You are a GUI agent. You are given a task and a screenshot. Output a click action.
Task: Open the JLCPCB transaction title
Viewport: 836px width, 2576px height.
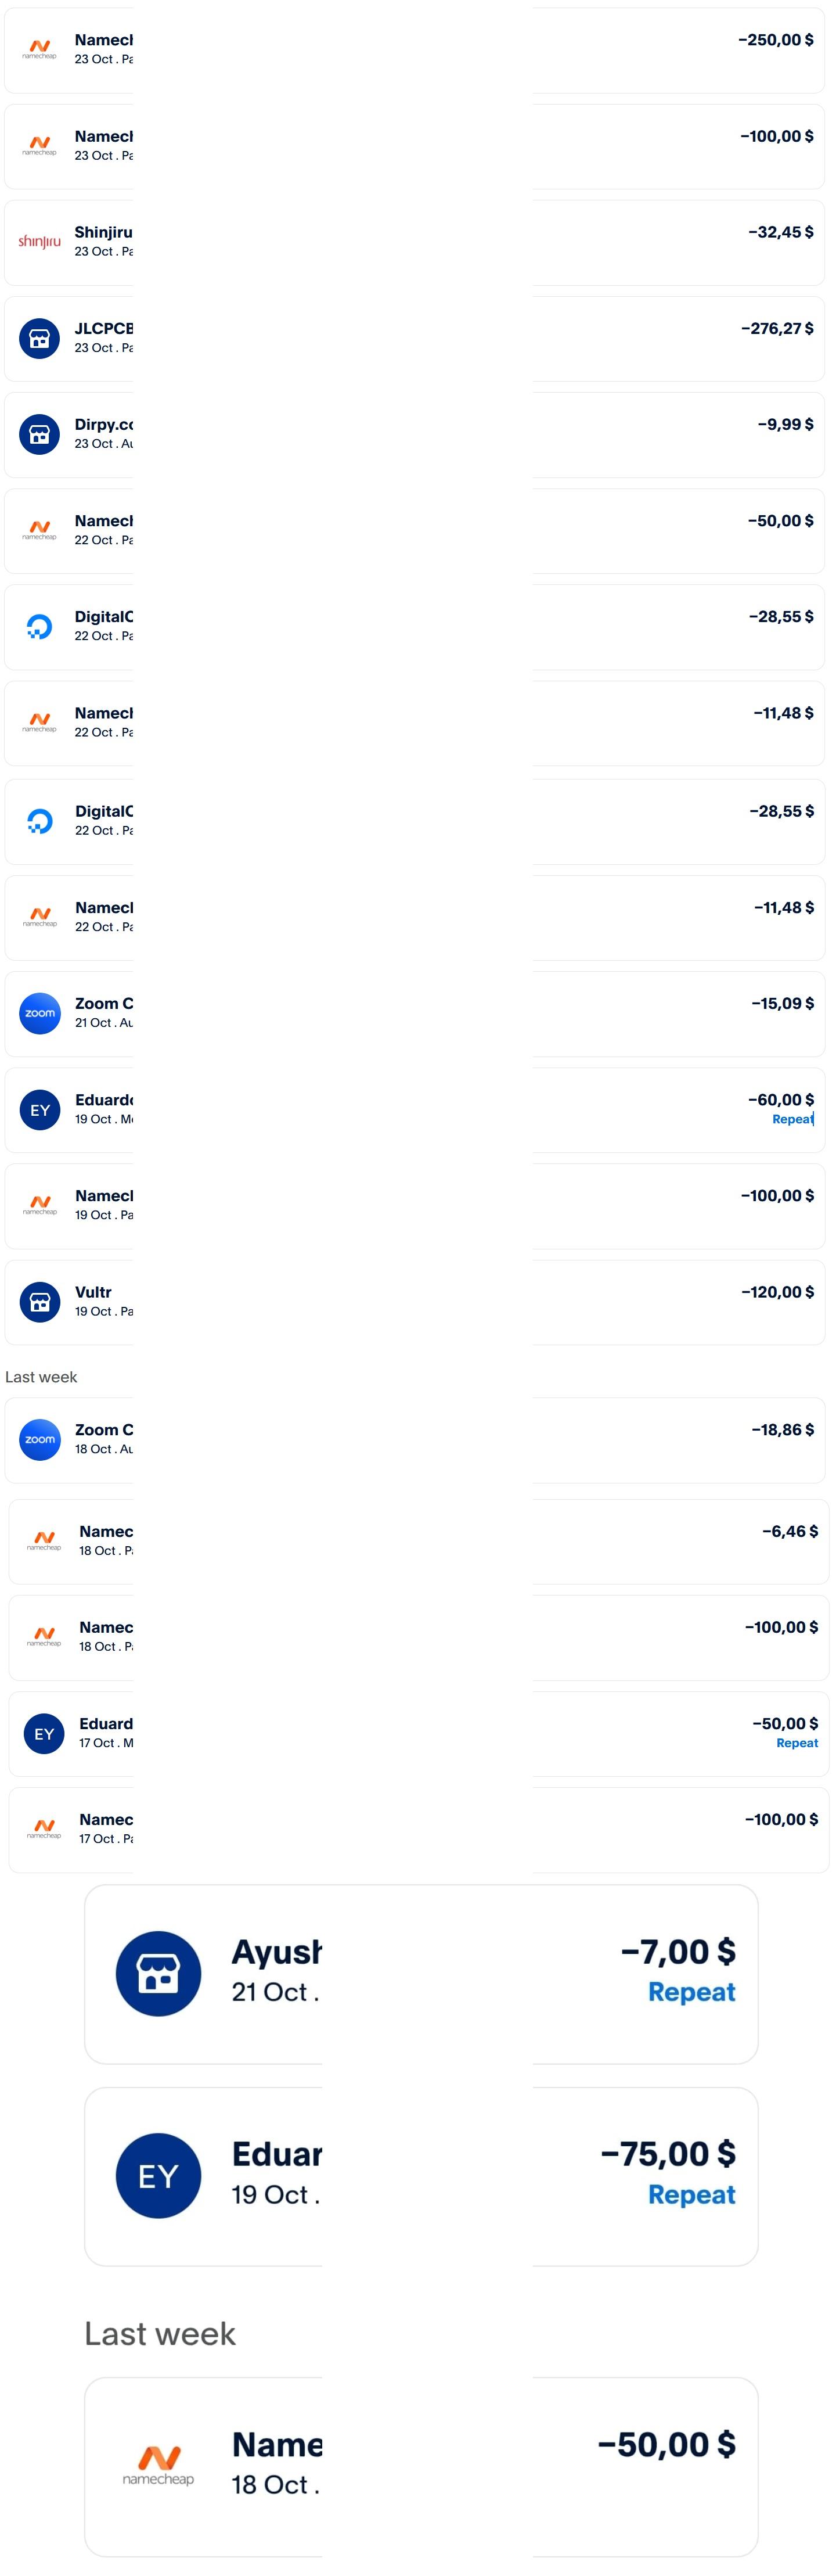click(104, 328)
